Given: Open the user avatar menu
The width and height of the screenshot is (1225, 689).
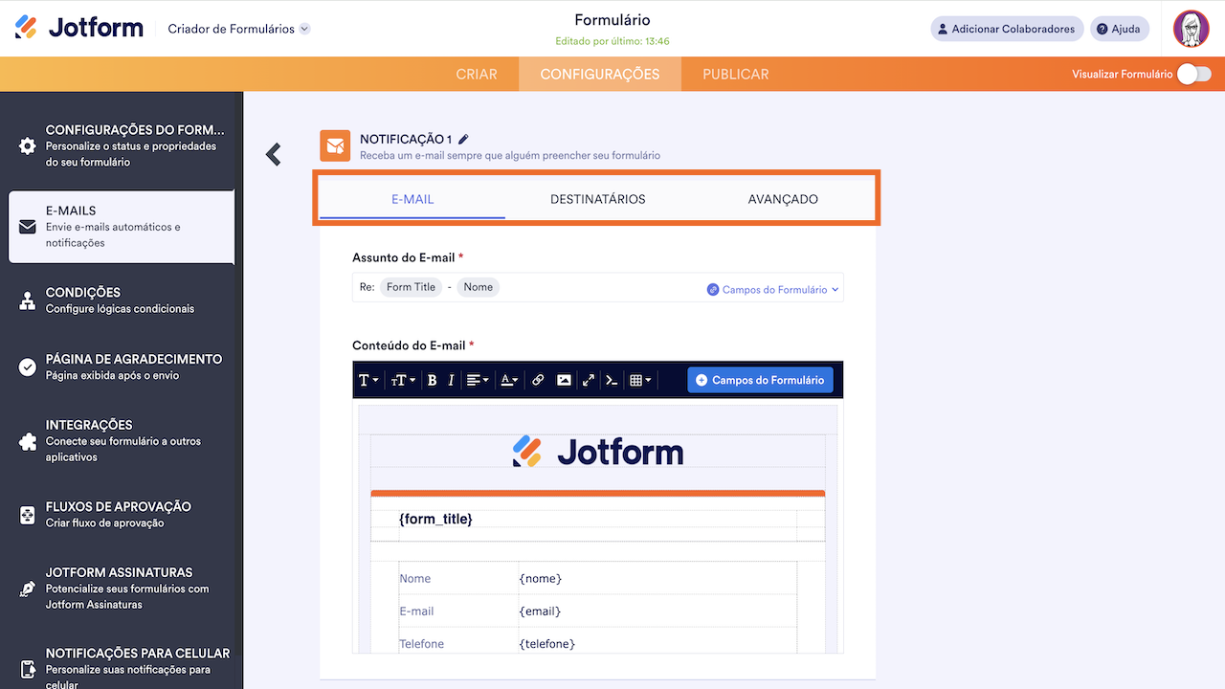Looking at the screenshot, I should click(x=1192, y=29).
